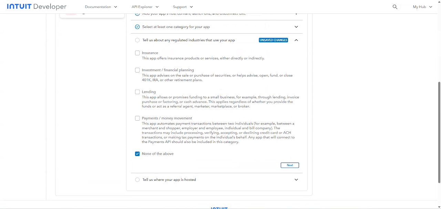Select Payments / money movement checkbox
This screenshot has width=441, height=209.
[x=137, y=118]
